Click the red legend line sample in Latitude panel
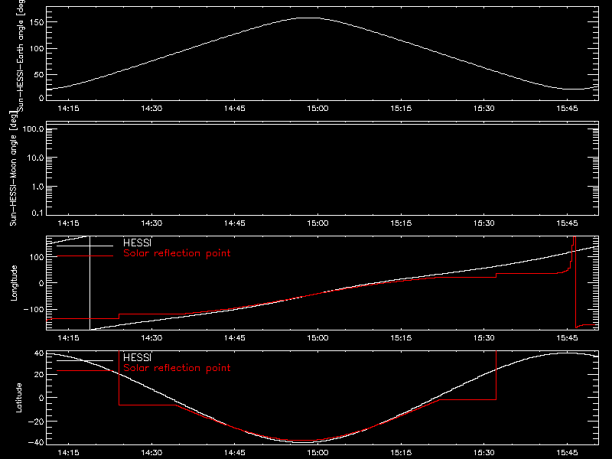The height and width of the screenshot is (459, 612). click(85, 370)
